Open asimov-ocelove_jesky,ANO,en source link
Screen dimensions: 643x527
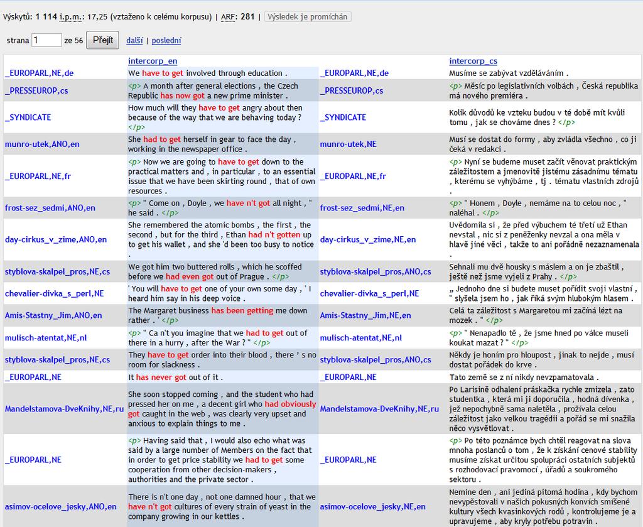61,507
